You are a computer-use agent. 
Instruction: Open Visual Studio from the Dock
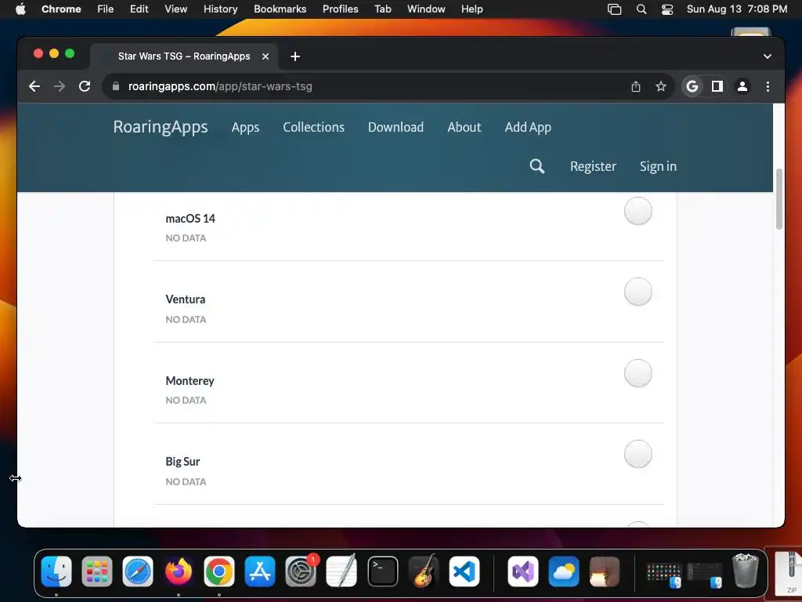click(x=522, y=571)
